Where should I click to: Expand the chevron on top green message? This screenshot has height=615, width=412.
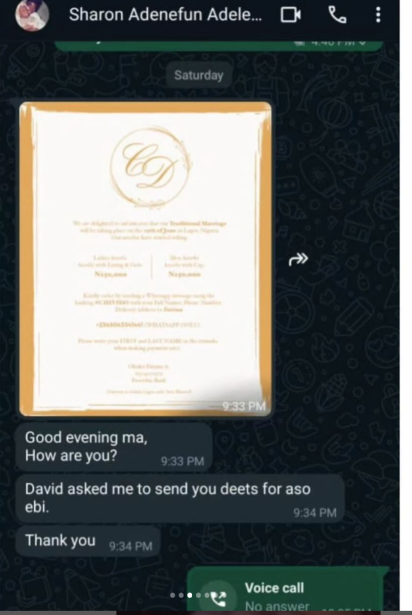363,42
